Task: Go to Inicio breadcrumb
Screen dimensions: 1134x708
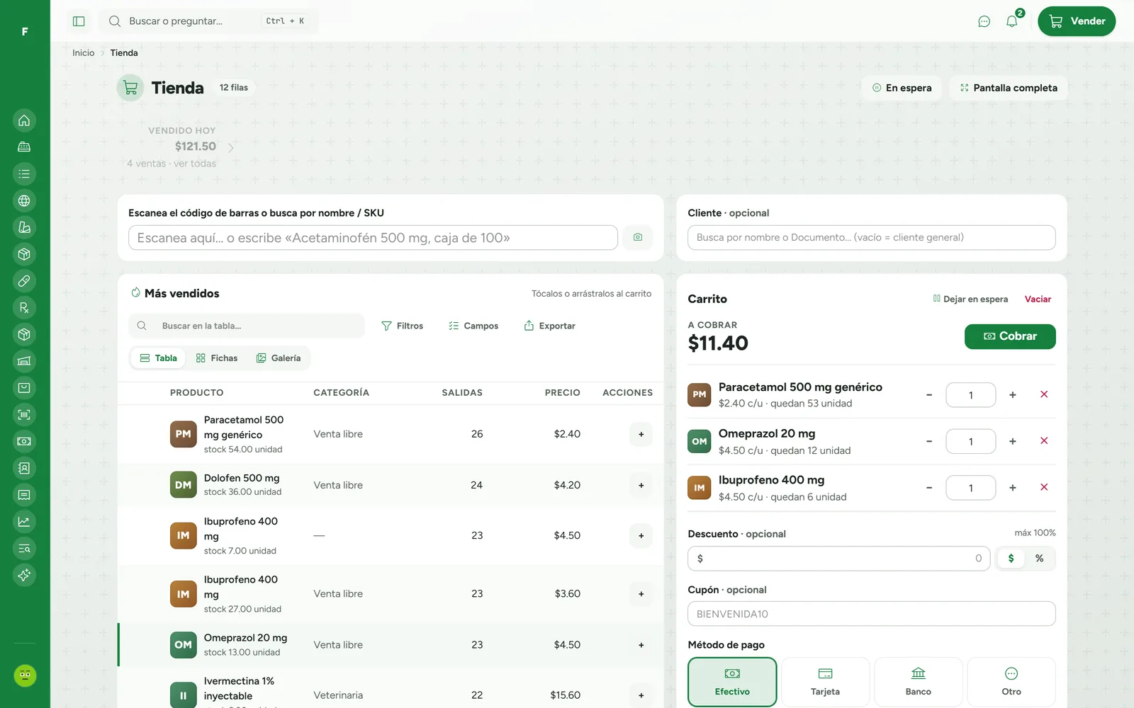Action: click(x=83, y=53)
